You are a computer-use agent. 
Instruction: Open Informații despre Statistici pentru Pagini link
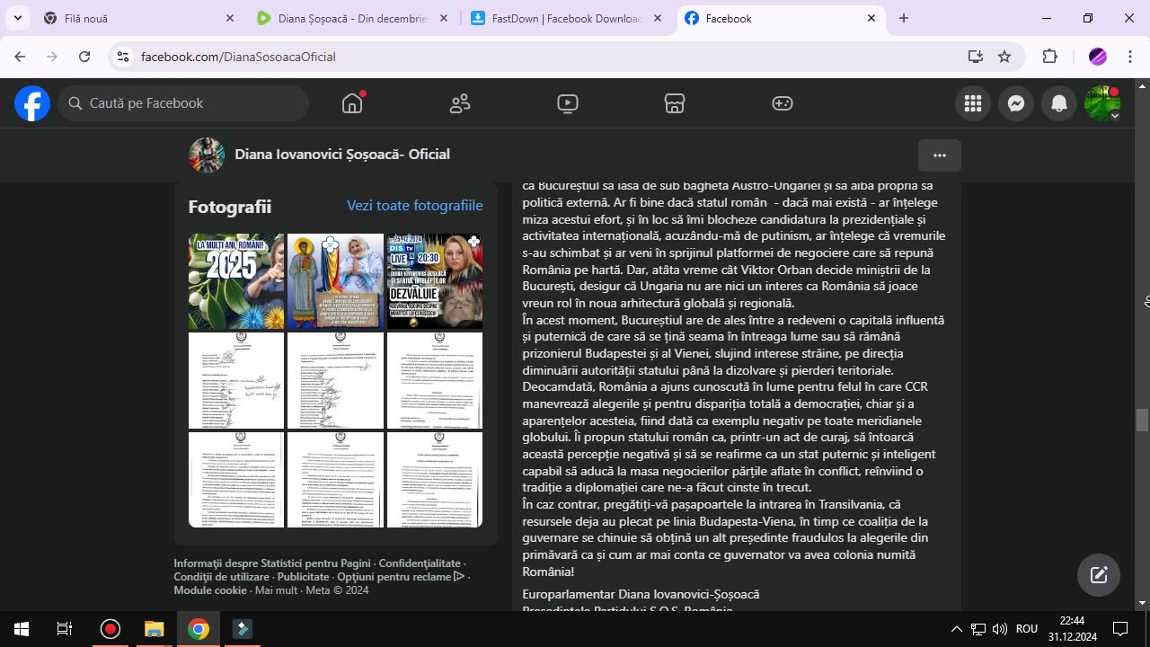[x=272, y=563]
